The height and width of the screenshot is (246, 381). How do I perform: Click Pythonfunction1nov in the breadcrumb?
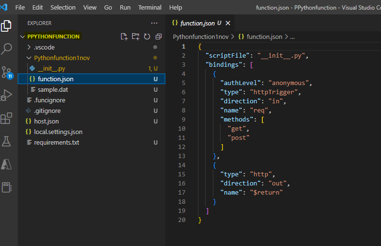click(x=201, y=37)
